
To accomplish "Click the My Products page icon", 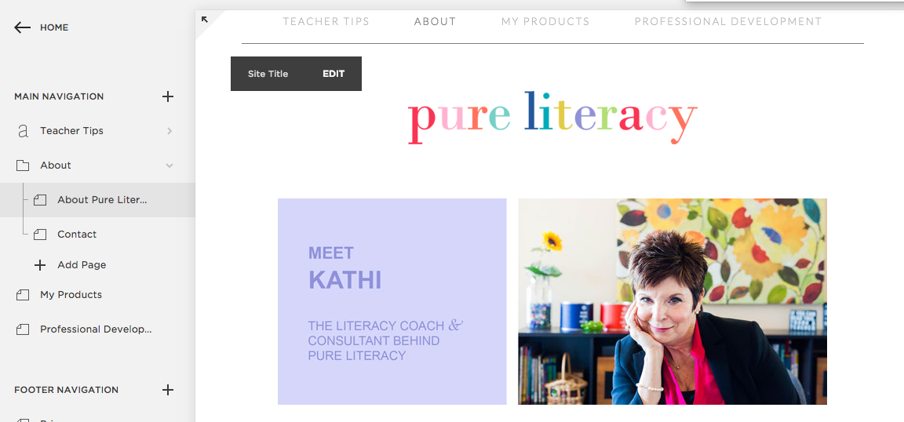I will tap(23, 295).
